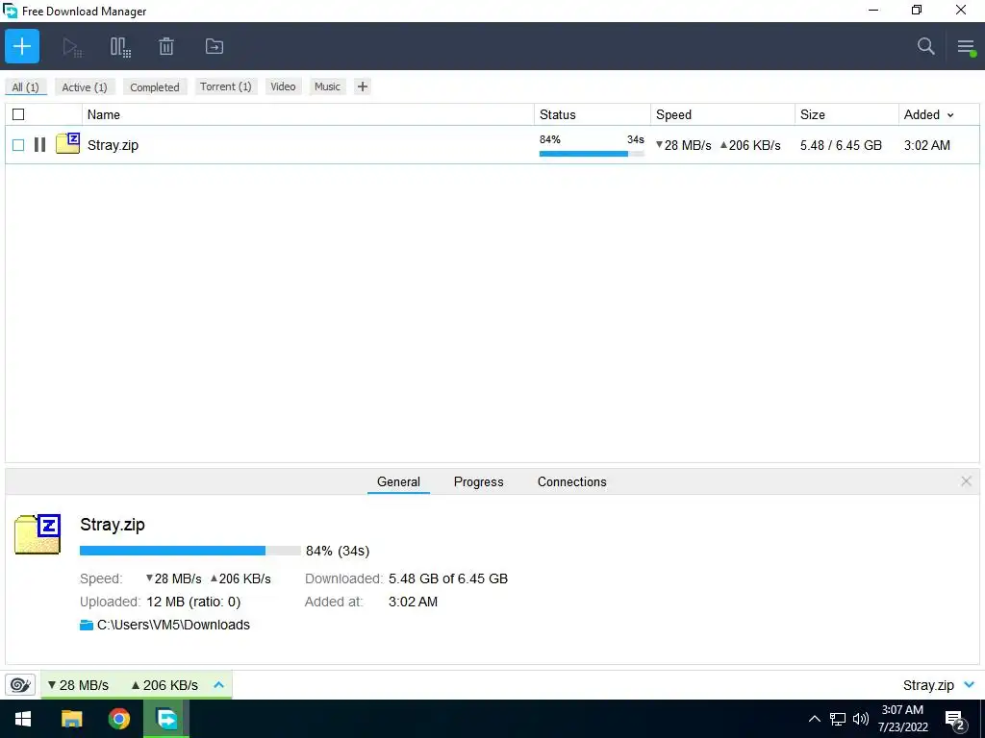Click the 3:02 AM added time cell
Image resolution: width=985 pixels, height=738 pixels.
tap(926, 145)
